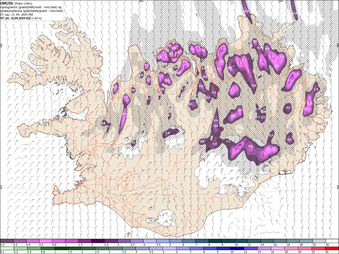Pick the grey-teal 16 snow scale swatch
This screenshot has height=254, width=339.
[x=280, y=241]
